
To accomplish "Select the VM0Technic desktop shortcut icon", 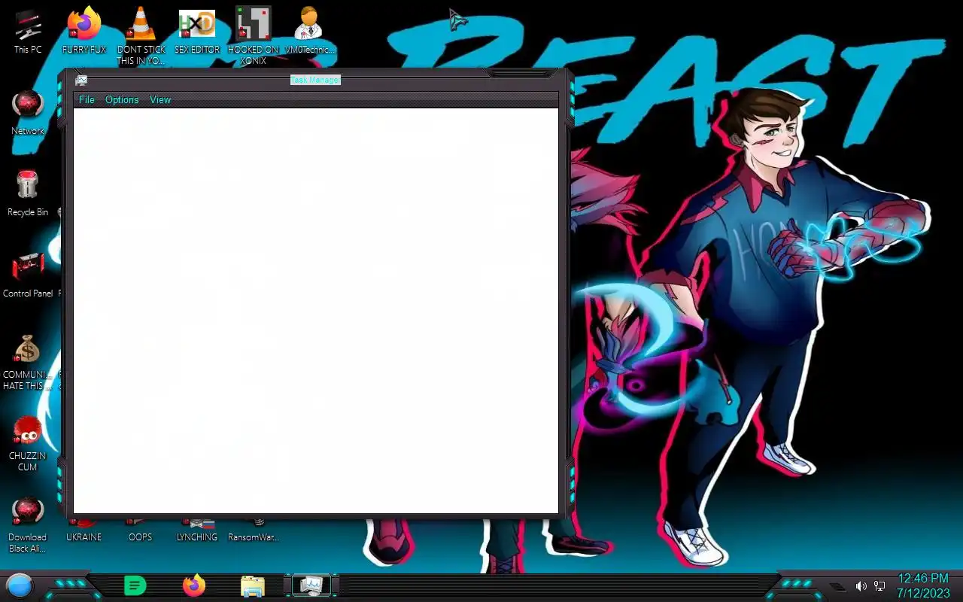I will pos(308,24).
